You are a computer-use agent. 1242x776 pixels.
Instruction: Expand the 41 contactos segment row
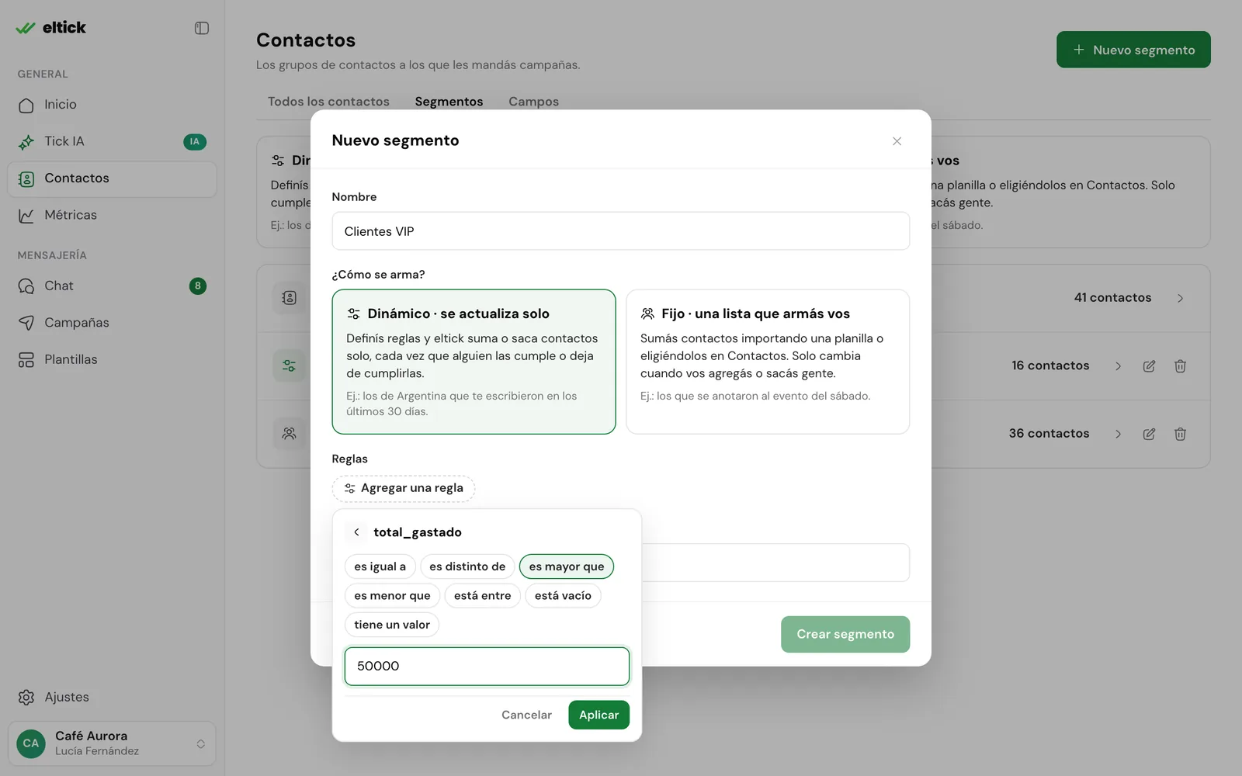[1180, 298]
